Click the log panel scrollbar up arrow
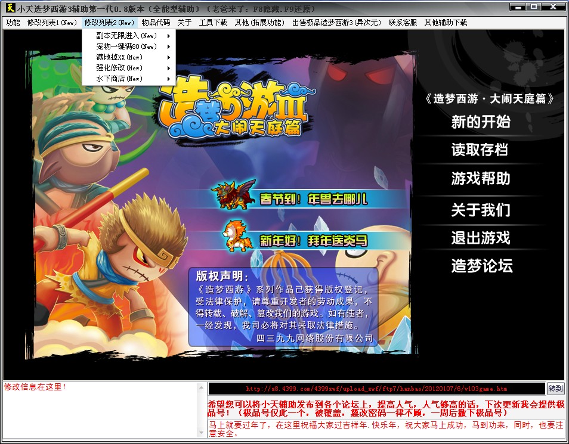The width and height of the screenshot is (569, 444). click(x=202, y=387)
